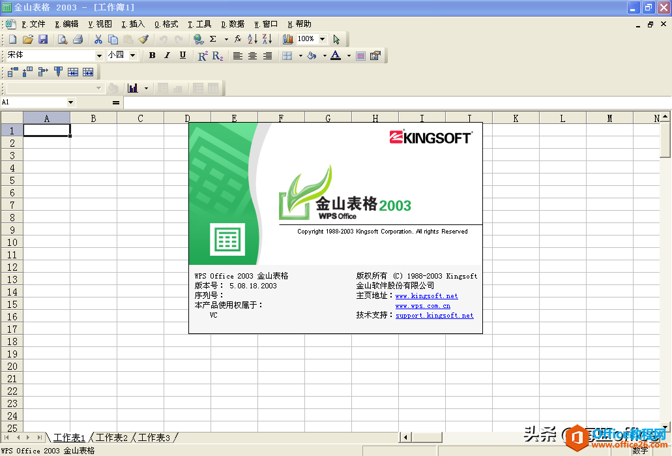The height and width of the screenshot is (456, 672).
Task: Open Print Preview from the toolbar
Action: (x=63, y=39)
